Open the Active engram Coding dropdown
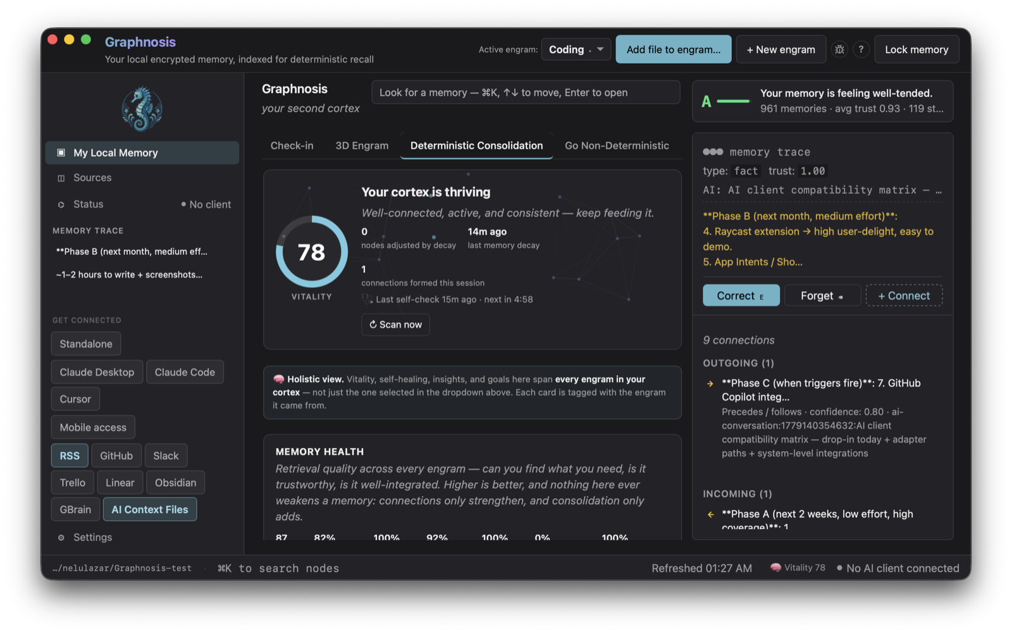 576,49
